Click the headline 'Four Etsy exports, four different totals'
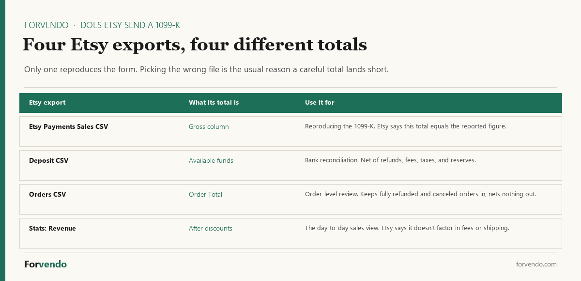The image size is (581, 281). (x=195, y=45)
